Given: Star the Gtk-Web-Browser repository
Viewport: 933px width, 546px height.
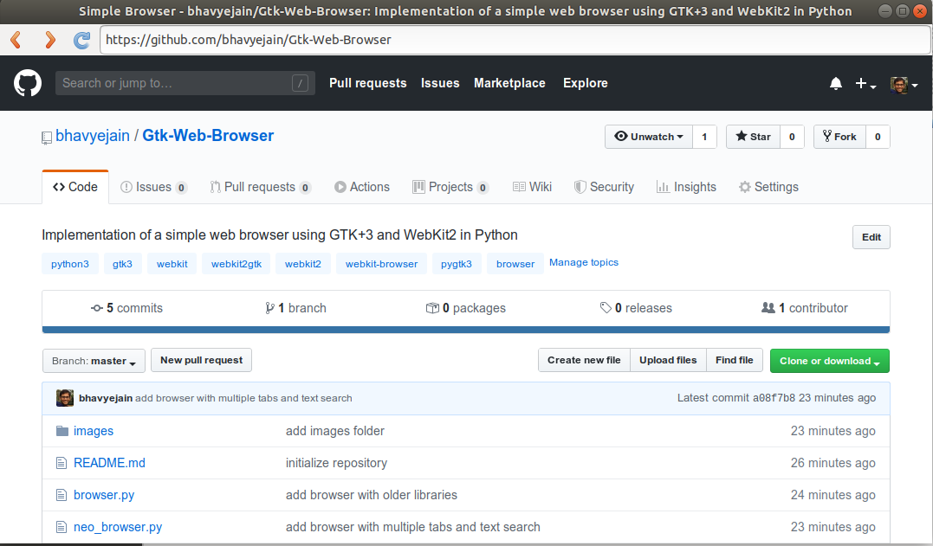Looking at the screenshot, I should coord(753,137).
